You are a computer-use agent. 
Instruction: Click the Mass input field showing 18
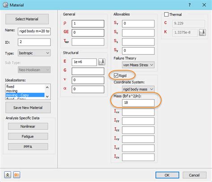coord(138,103)
